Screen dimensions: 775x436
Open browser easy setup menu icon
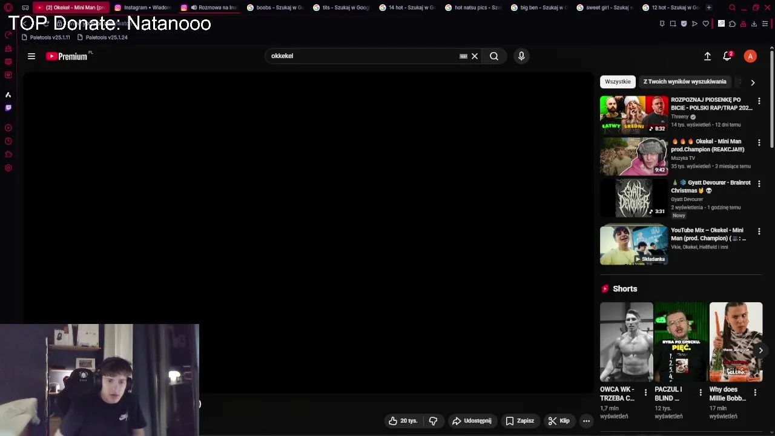(x=765, y=24)
